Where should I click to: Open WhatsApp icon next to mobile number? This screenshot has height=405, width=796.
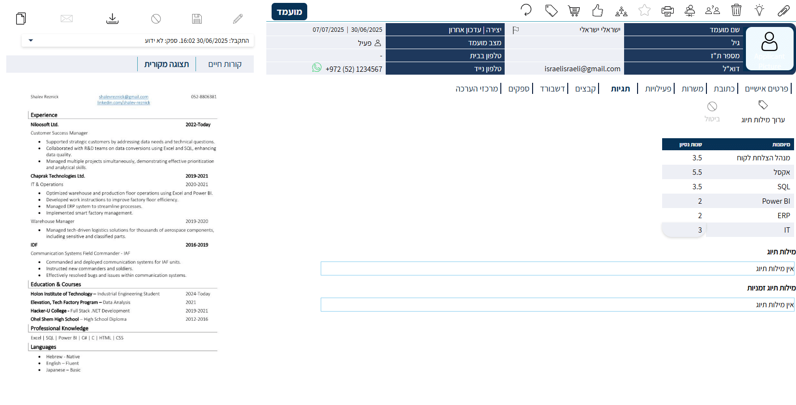[x=316, y=68]
